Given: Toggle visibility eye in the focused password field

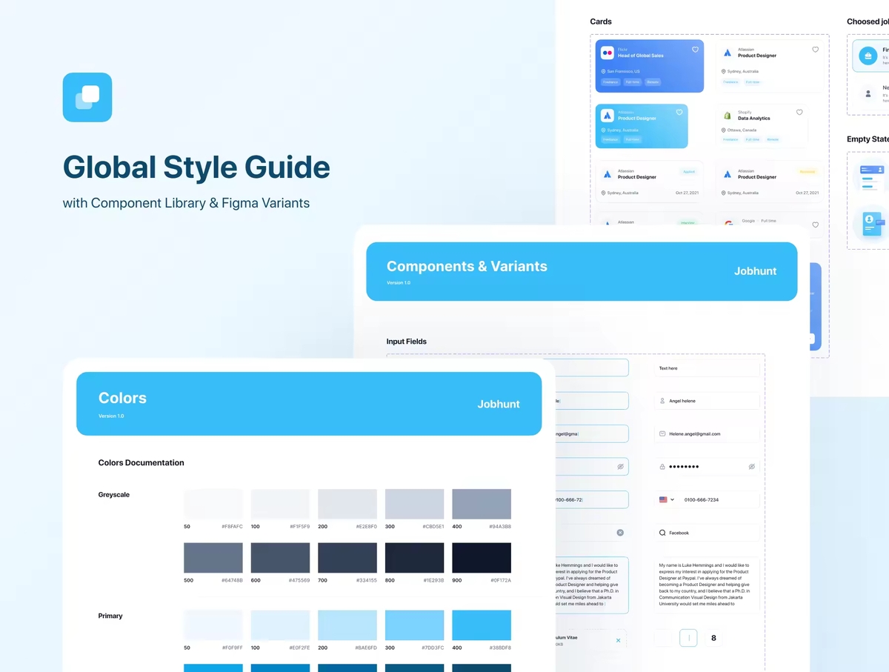Looking at the screenshot, I should click(x=620, y=467).
